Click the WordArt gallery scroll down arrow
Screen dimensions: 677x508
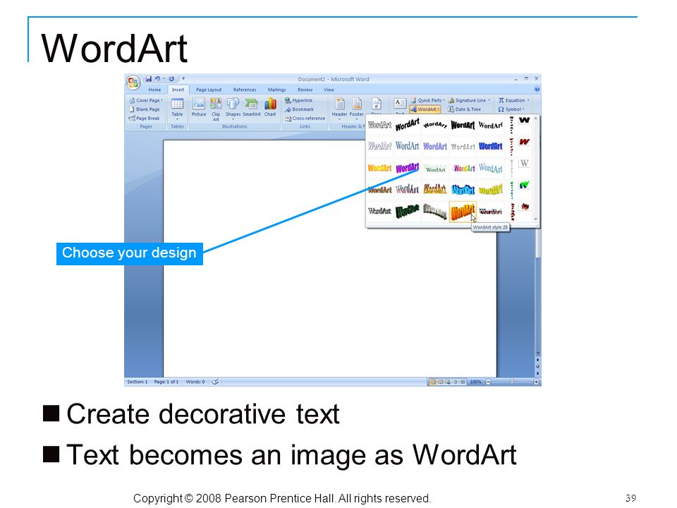tap(536, 219)
